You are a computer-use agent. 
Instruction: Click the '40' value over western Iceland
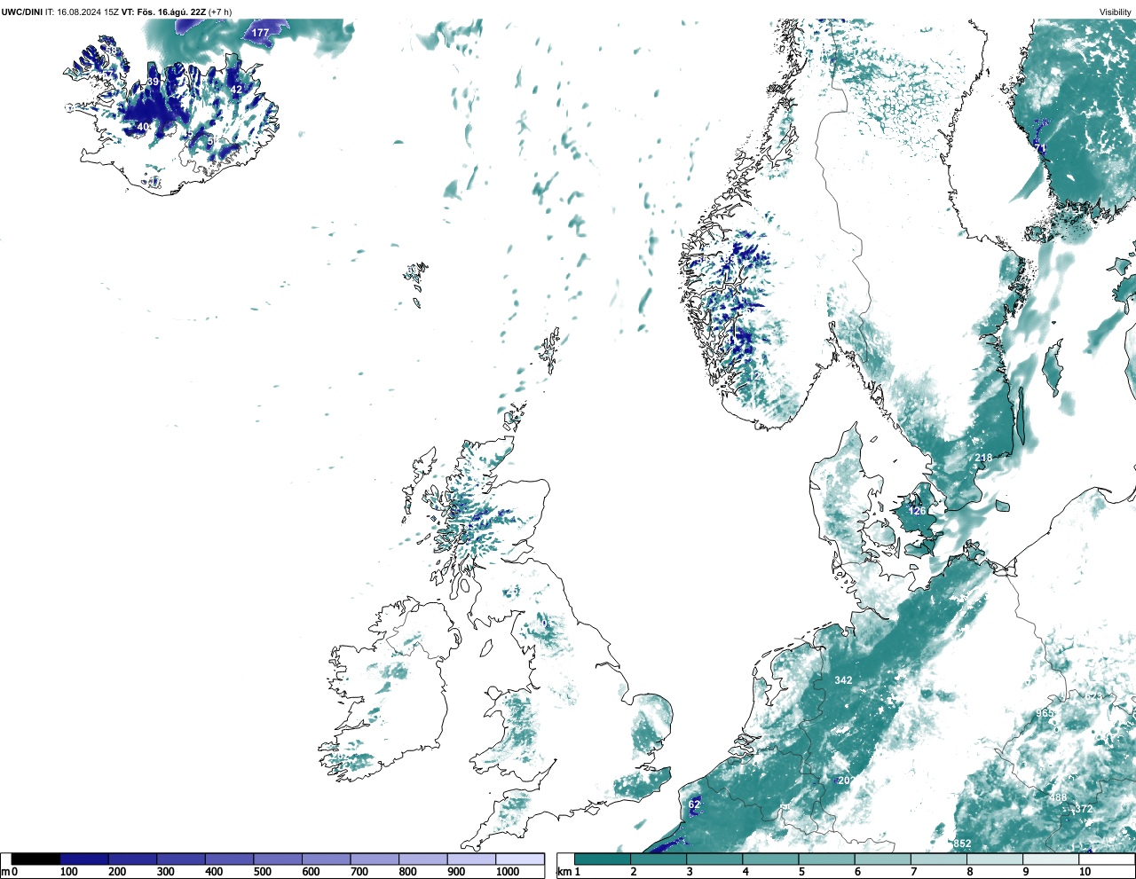(143, 127)
